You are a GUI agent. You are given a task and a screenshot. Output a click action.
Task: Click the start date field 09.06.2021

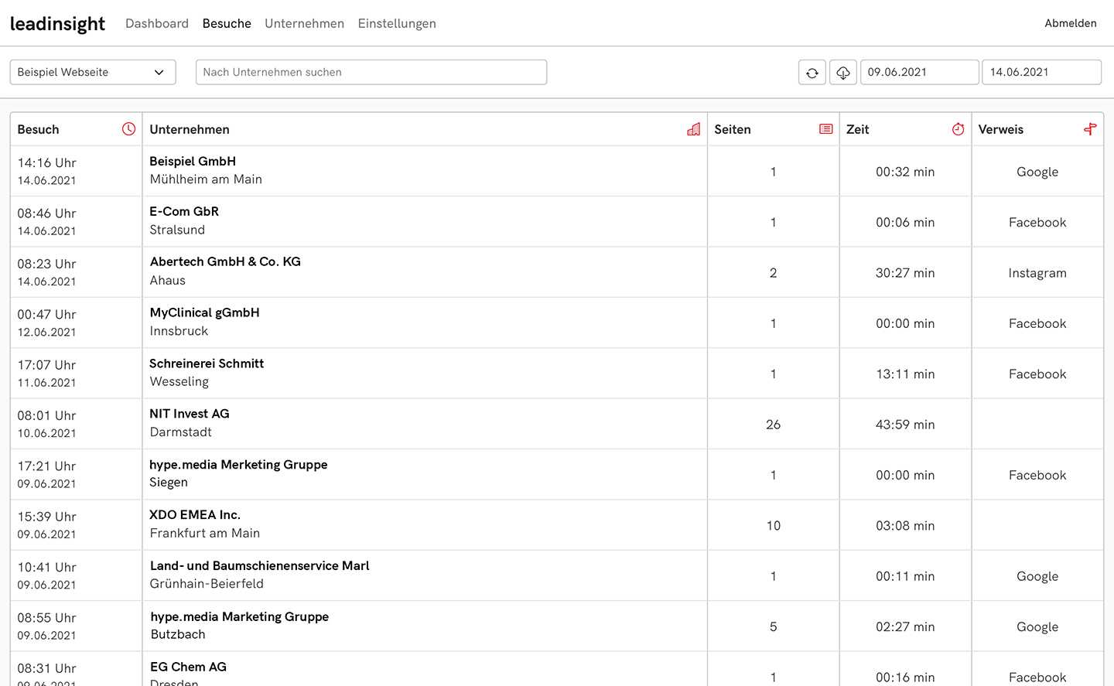(920, 72)
